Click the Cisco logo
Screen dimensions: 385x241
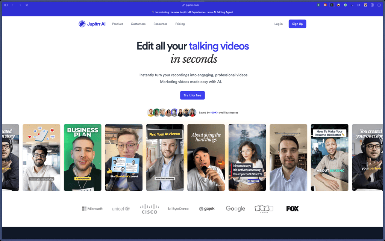[x=149, y=209]
